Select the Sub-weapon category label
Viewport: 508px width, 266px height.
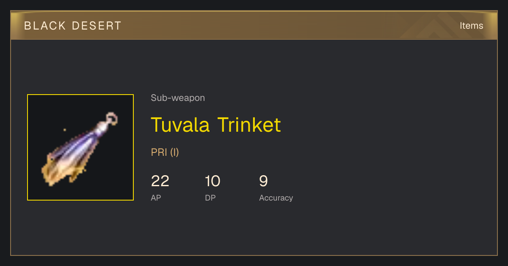point(178,98)
